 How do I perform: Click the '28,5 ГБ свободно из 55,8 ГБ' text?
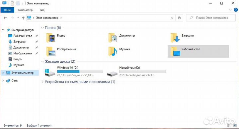point(75,75)
